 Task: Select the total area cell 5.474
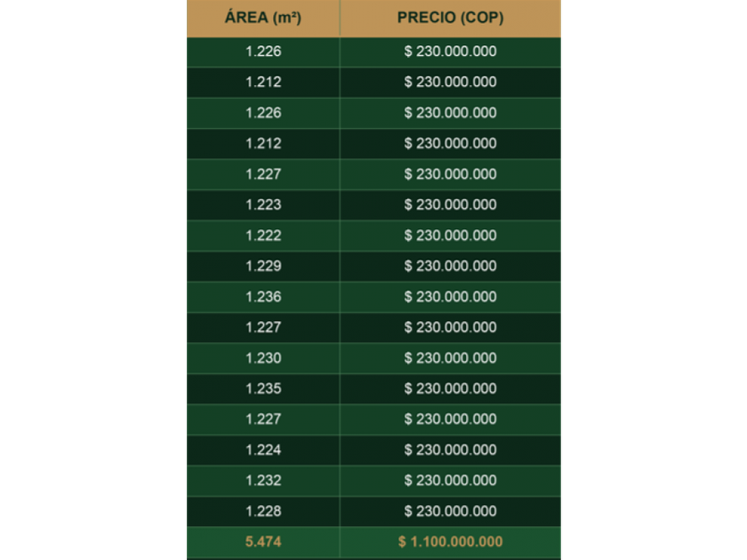pos(263,541)
